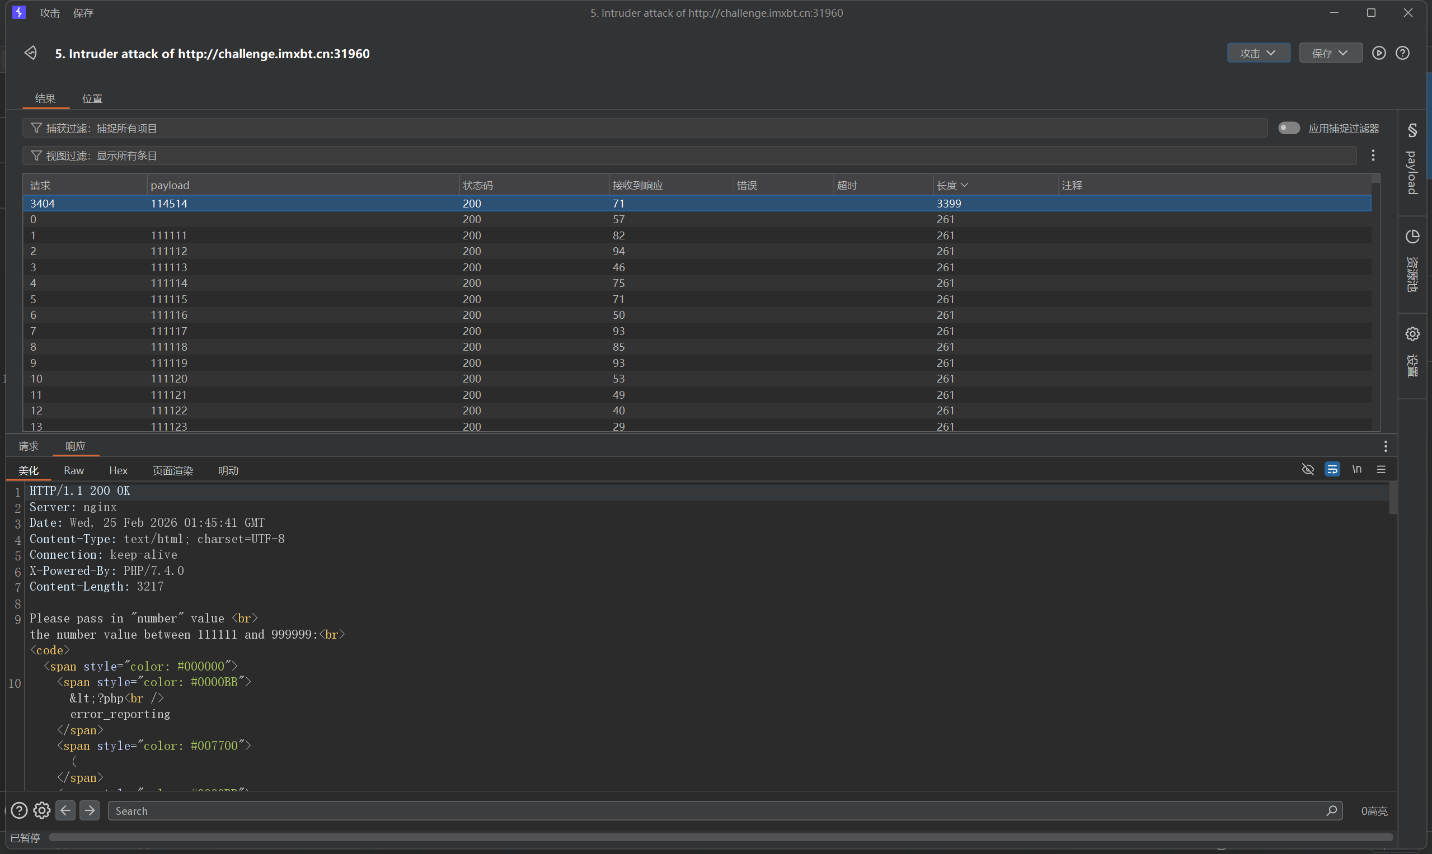Expand the 保存 dropdown button
Viewport: 1432px width, 854px height.
[x=1330, y=53]
